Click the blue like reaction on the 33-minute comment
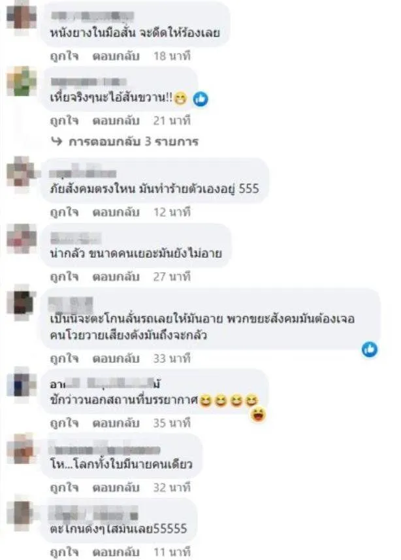This screenshot has width=401, height=560. coord(370,349)
